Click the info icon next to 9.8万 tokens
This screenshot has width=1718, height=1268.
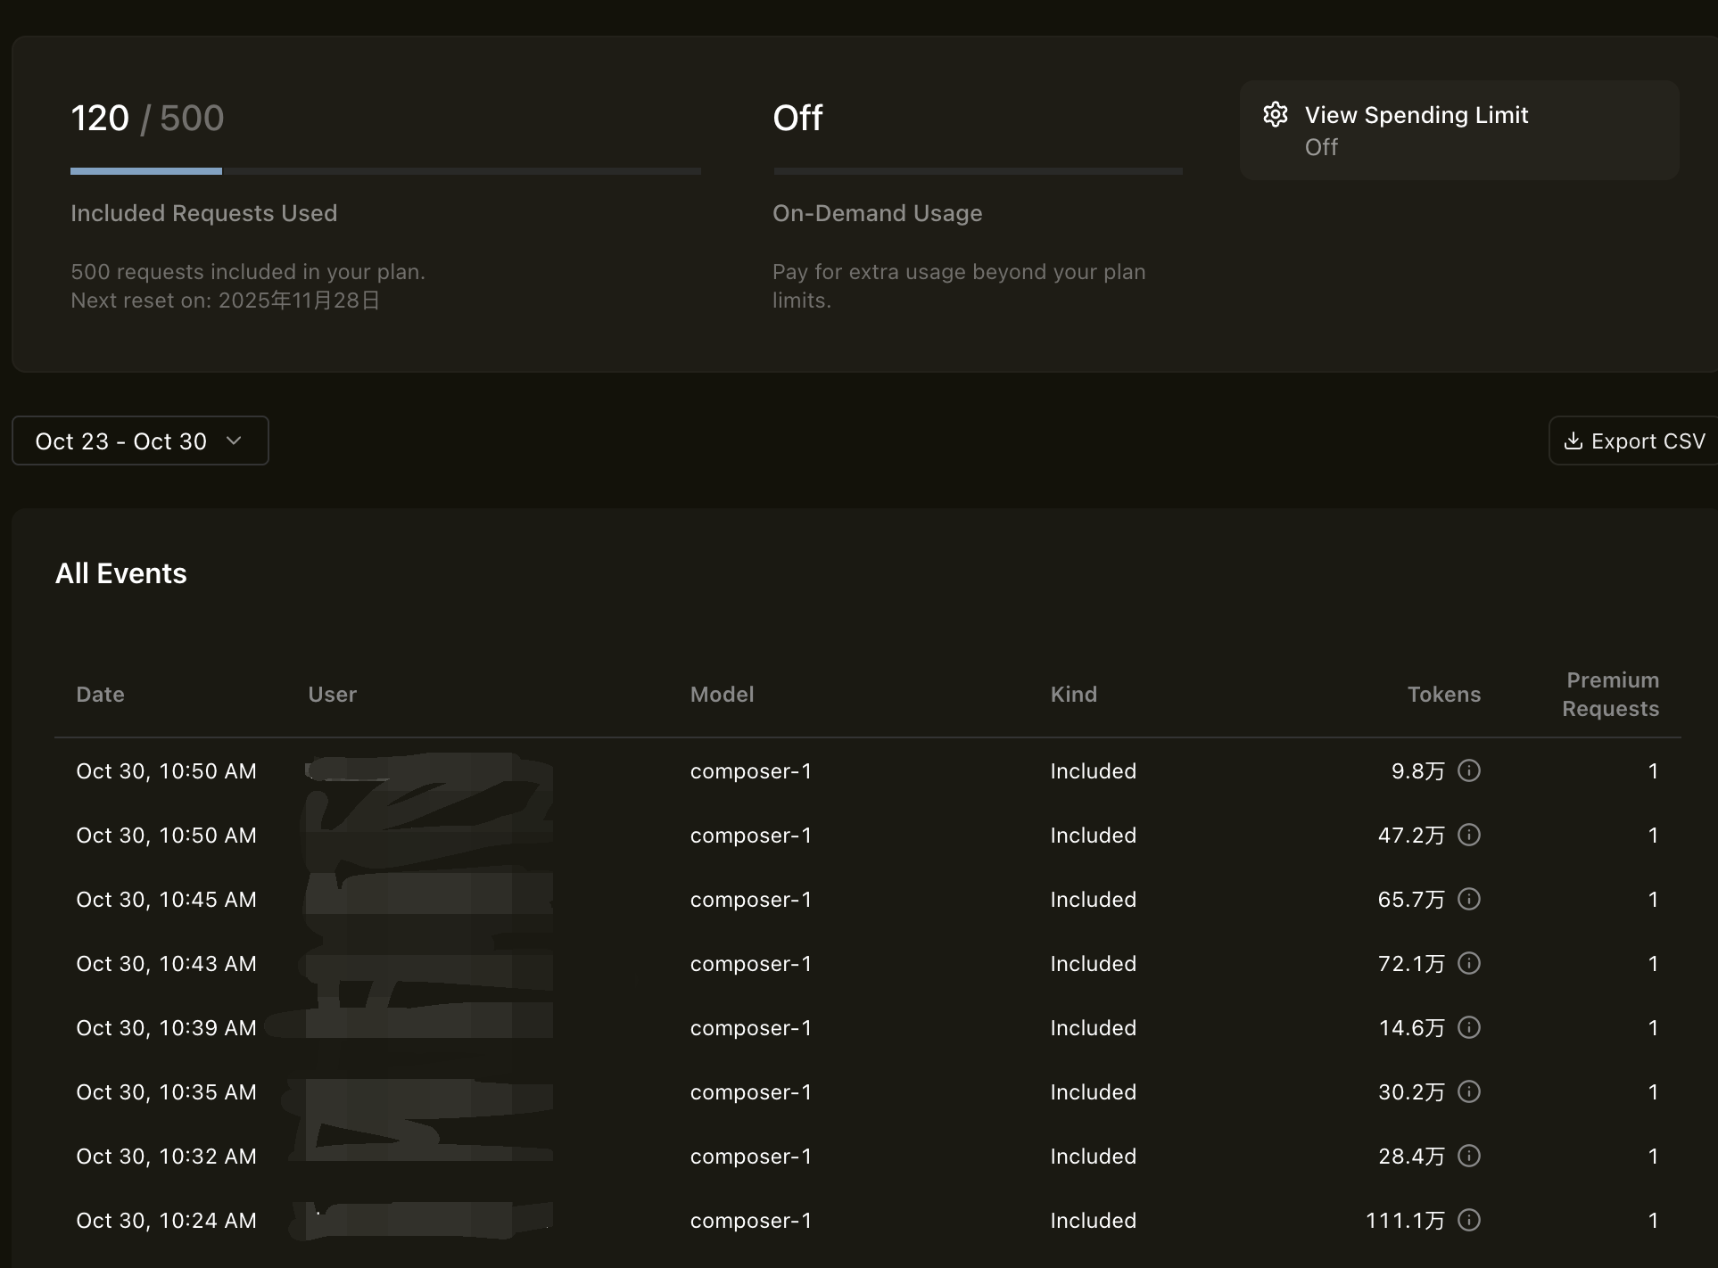coord(1469,770)
